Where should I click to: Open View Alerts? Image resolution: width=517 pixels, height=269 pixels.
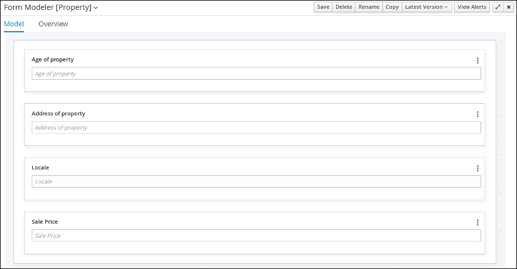point(472,7)
